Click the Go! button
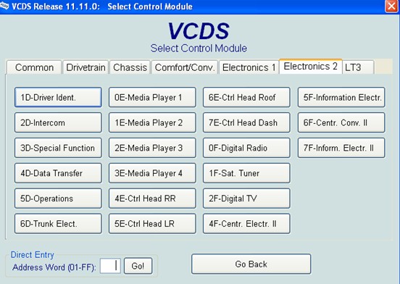Screen dimensions: 400x284 138,266
